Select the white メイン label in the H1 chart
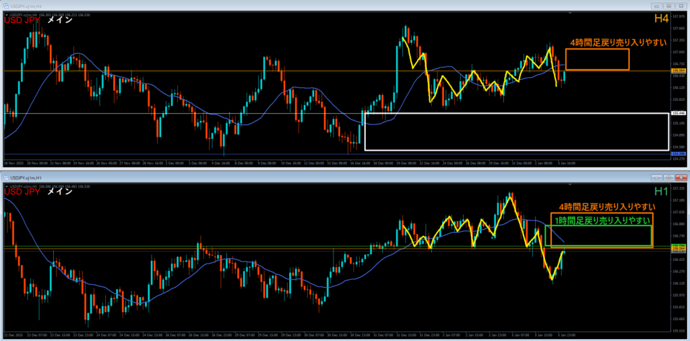This screenshot has width=690, height=341. click(x=59, y=192)
